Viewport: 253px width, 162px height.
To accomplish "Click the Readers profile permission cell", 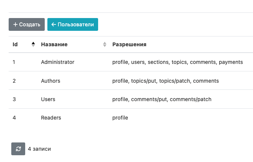I will click(120, 118).
